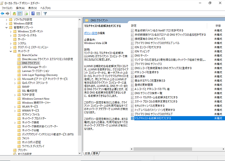Screen dimensions: 225x161
Task: Select the IDN エンコードをオフにする setting
Action: pyautogui.click(x=148, y=47)
